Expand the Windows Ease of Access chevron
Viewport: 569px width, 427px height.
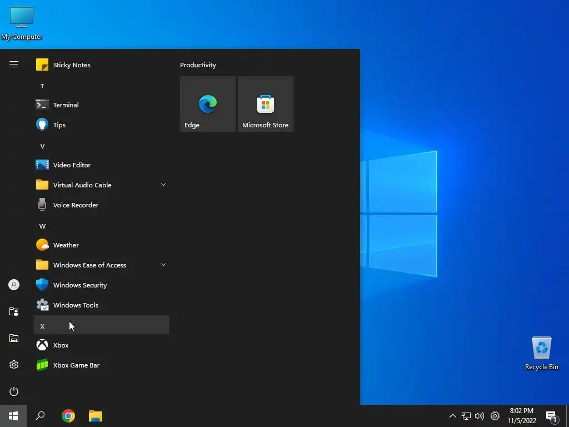(163, 265)
